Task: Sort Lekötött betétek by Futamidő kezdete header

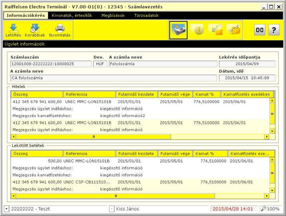Action: [x=137, y=154]
